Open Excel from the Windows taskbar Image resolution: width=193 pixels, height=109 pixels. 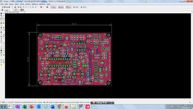coord(24,107)
